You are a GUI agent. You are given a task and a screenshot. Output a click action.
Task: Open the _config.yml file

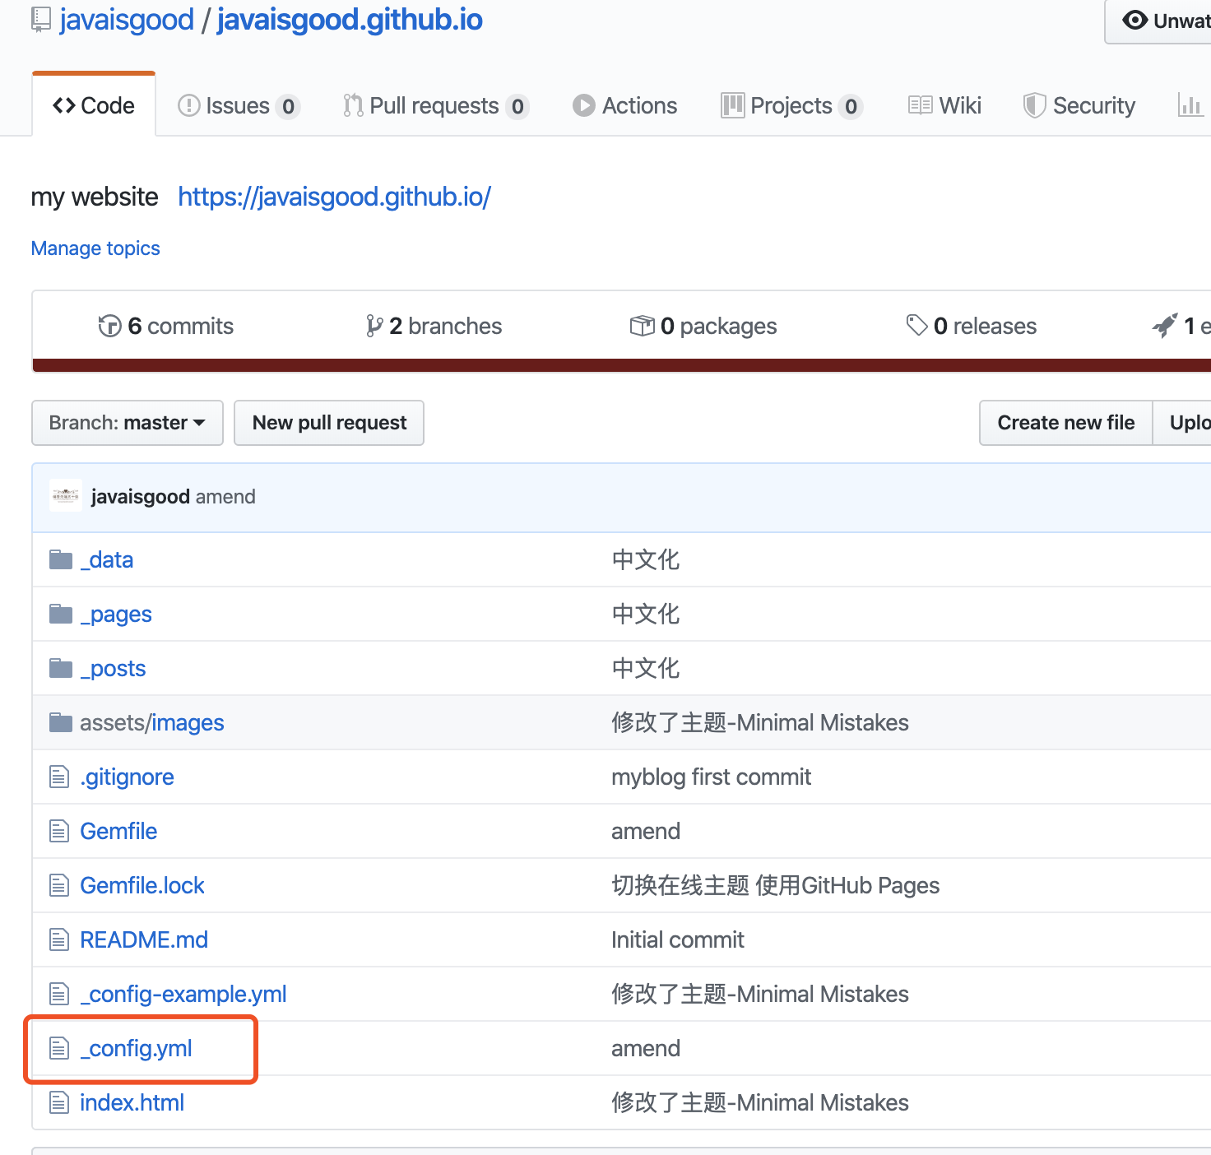point(136,1049)
